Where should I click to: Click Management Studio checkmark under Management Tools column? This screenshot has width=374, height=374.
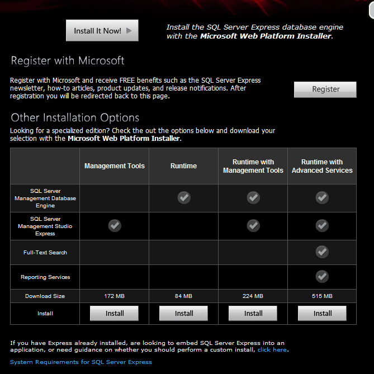tap(115, 225)
